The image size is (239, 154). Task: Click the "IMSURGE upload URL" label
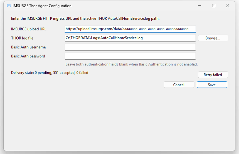[x=29, y=29]
